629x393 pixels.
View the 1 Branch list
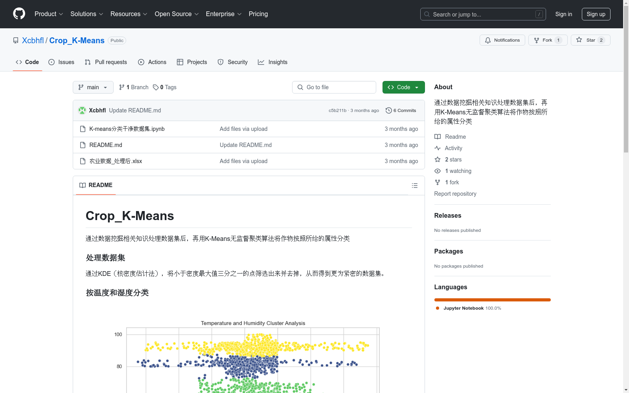pyautogui.click(x=134, y=87)
